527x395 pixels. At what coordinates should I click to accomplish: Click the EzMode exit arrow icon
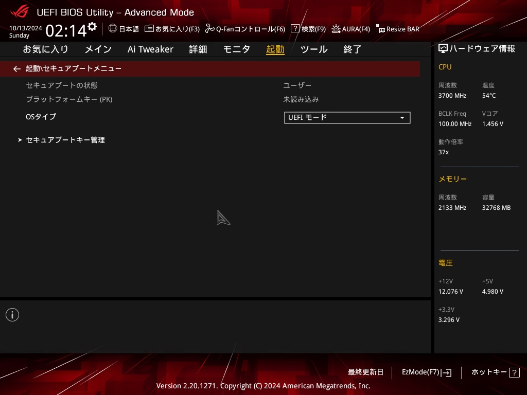coord(447,372)
